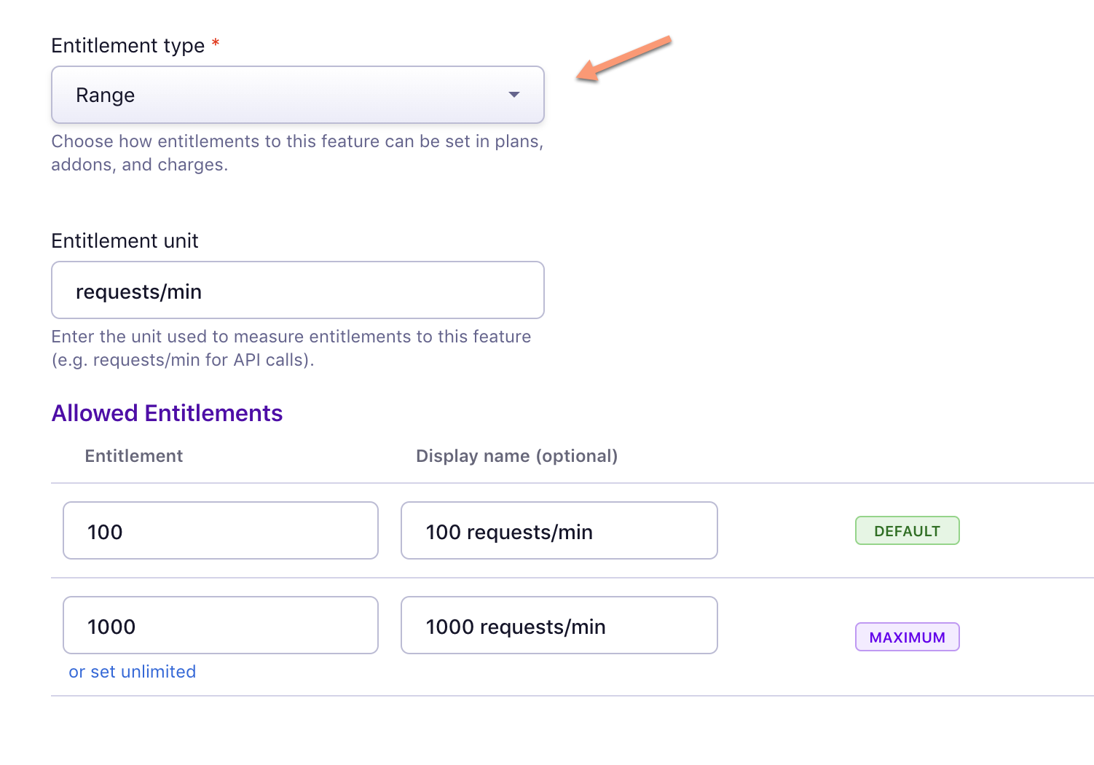
Task: Open the Entitlement type dropdown showing Range
Action: [x=297, y=95]
